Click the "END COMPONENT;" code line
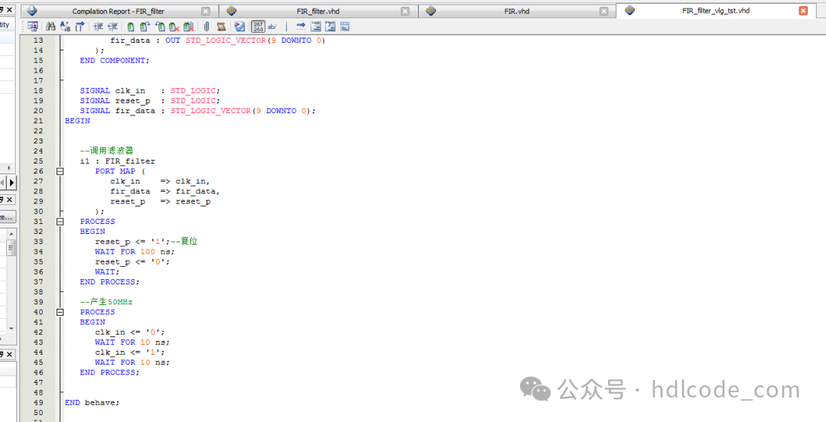 pos(115,60)
